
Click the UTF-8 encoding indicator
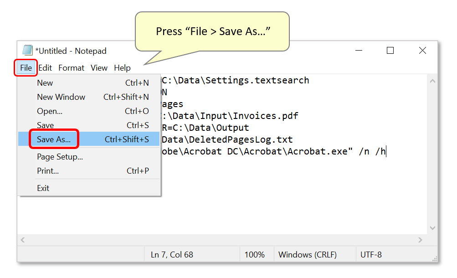371,254
